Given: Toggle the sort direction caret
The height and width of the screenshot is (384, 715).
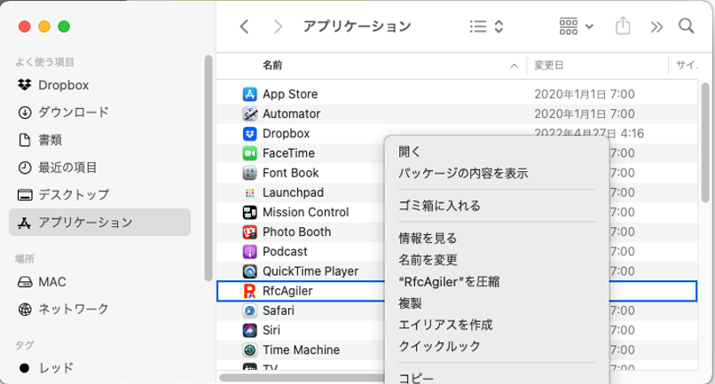Looking at the screenshot, I should [x=514, y=67].
